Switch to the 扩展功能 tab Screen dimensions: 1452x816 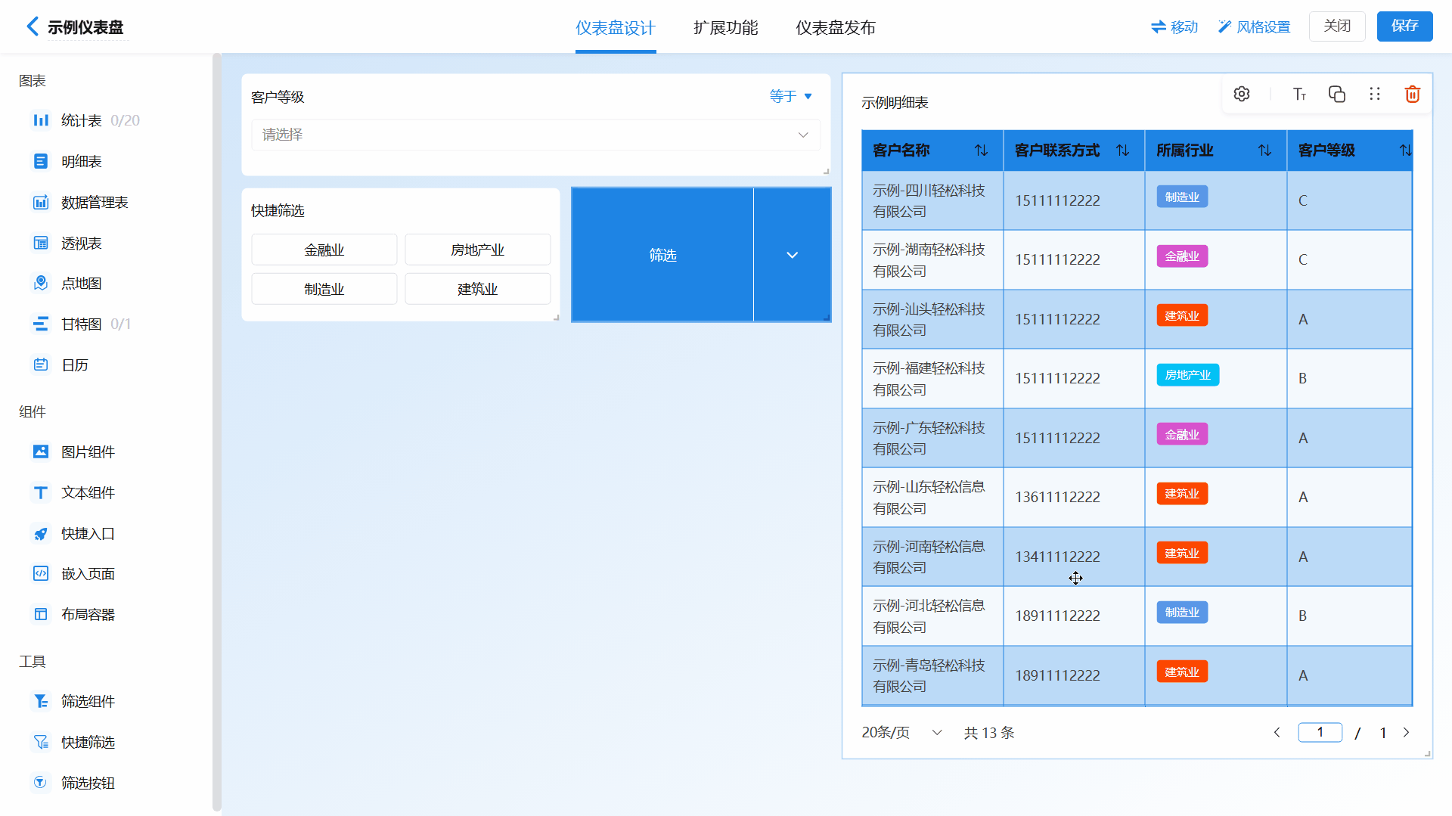pyautogui.click(x=726, y=28)
